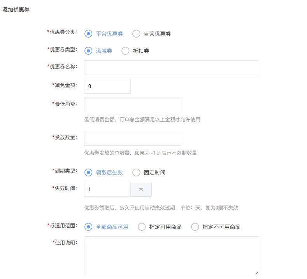The height and width of the screenshot is (279, 307).
Task: Focus the 减免金额 amount field
Action: 107,86
